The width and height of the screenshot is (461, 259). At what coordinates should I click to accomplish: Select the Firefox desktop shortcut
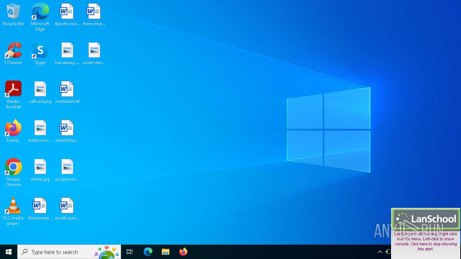(13, 132)
